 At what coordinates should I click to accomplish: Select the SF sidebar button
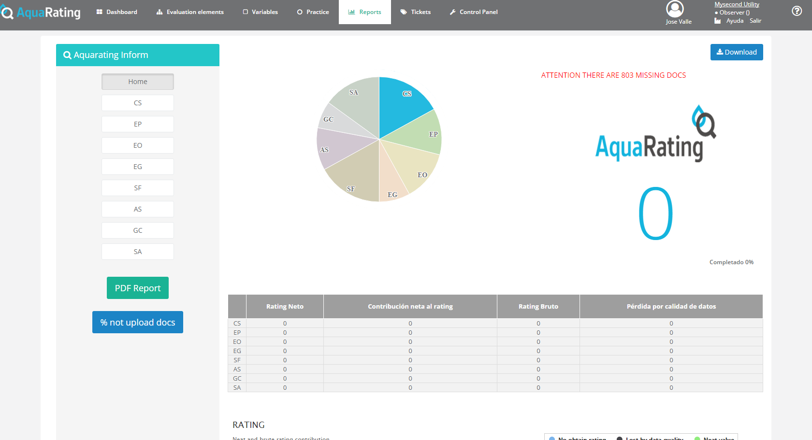(x=138, y=188)
